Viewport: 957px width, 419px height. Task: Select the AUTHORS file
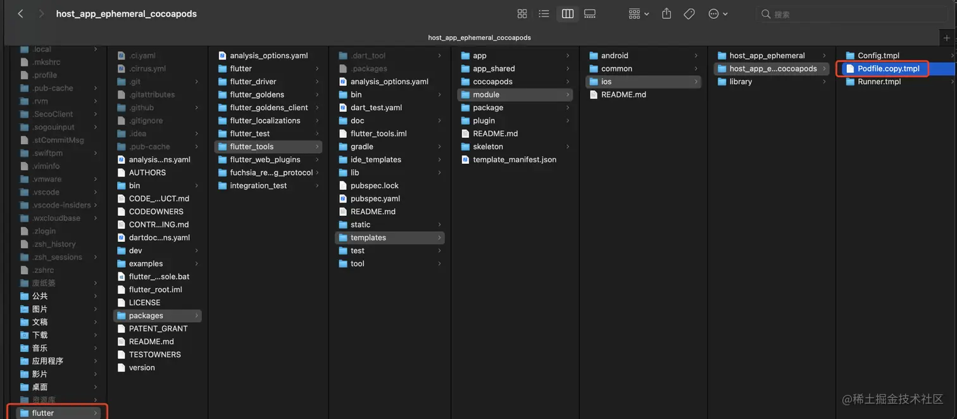[141, 173]
